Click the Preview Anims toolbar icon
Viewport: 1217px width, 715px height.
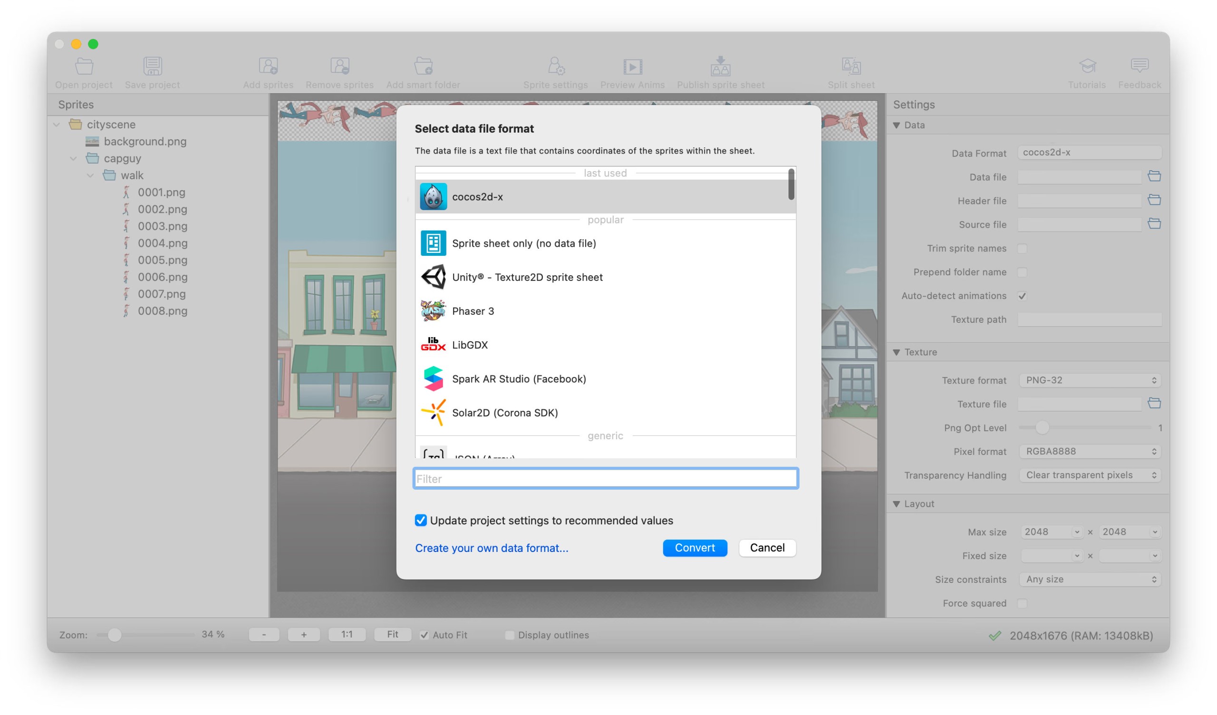coord(632,66)
